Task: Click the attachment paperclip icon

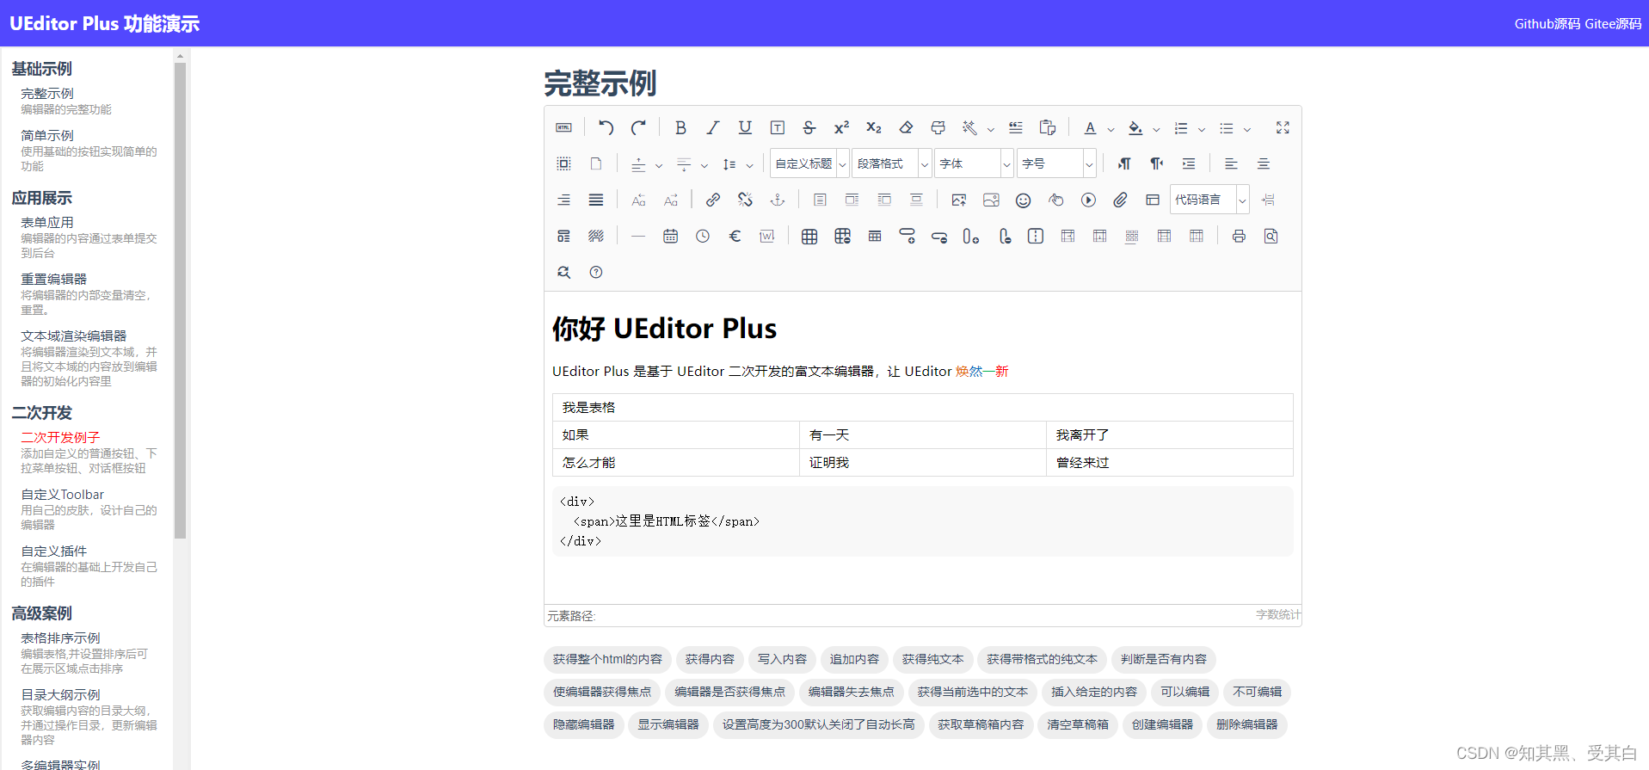Action: click(1120, 200)
